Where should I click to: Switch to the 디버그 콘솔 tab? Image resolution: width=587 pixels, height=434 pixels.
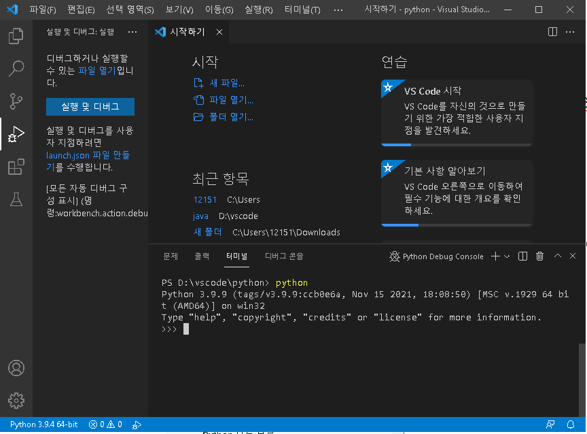(284, 256)
